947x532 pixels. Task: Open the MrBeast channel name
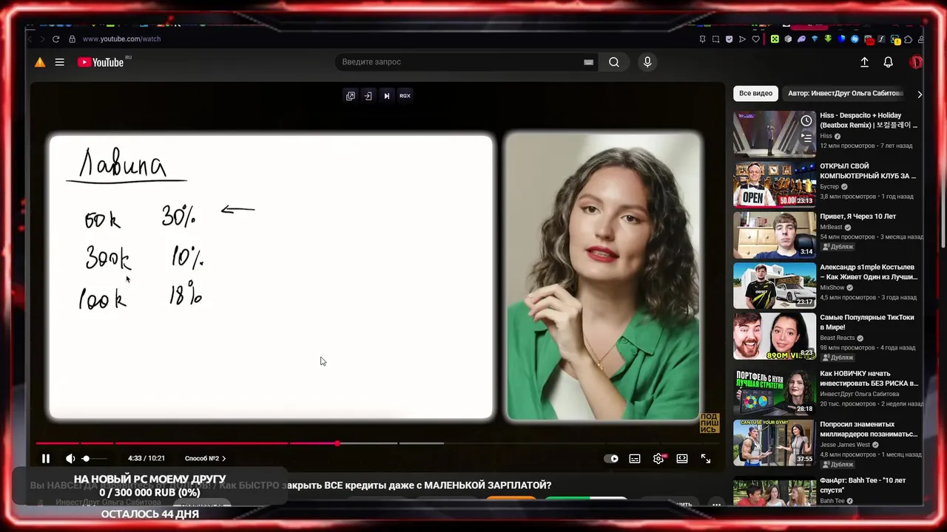tap(831, 227)
